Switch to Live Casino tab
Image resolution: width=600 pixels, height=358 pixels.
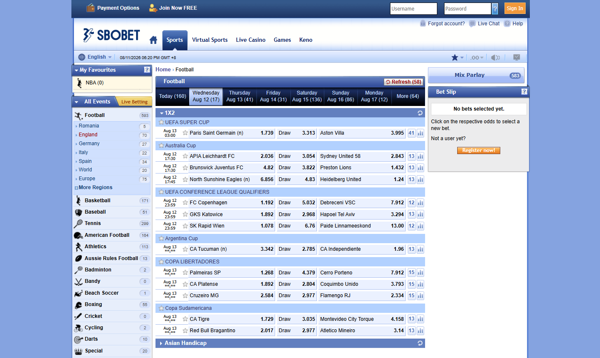click(x=251, y=40)
